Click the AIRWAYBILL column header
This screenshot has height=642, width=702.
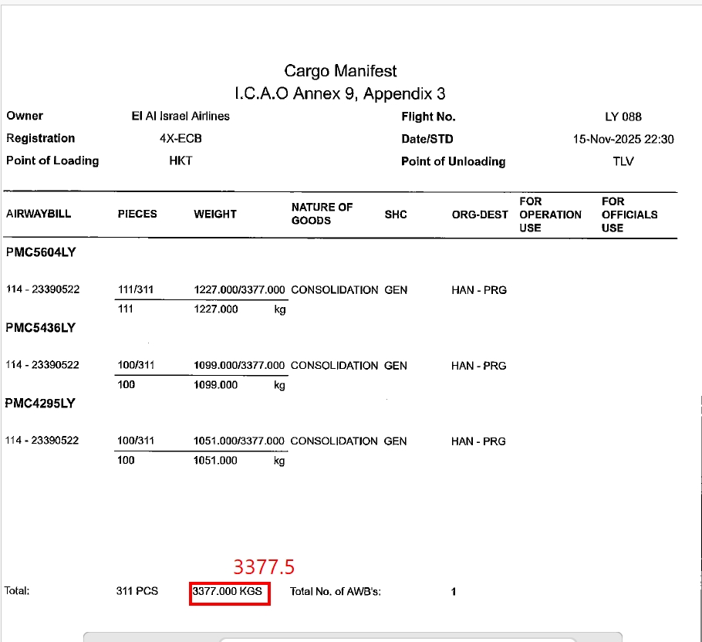point(39,215)
